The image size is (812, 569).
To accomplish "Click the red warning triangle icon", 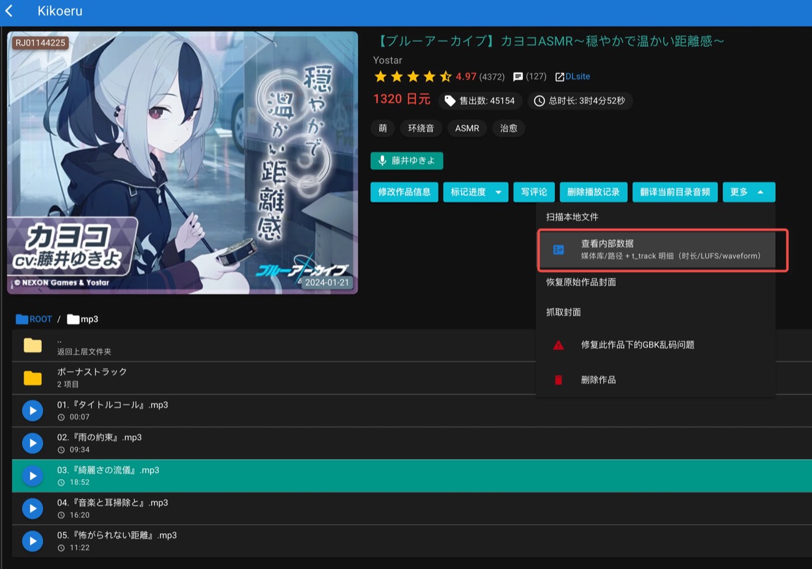I will click(558, 345).
